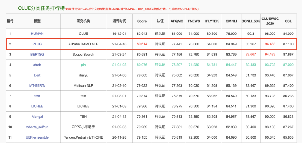The width and height of the screenshot is (302, 143).
Task: Click the 63.962 IFLYTEK value for test
Action: pyautogui.click(x=212, y=96)
